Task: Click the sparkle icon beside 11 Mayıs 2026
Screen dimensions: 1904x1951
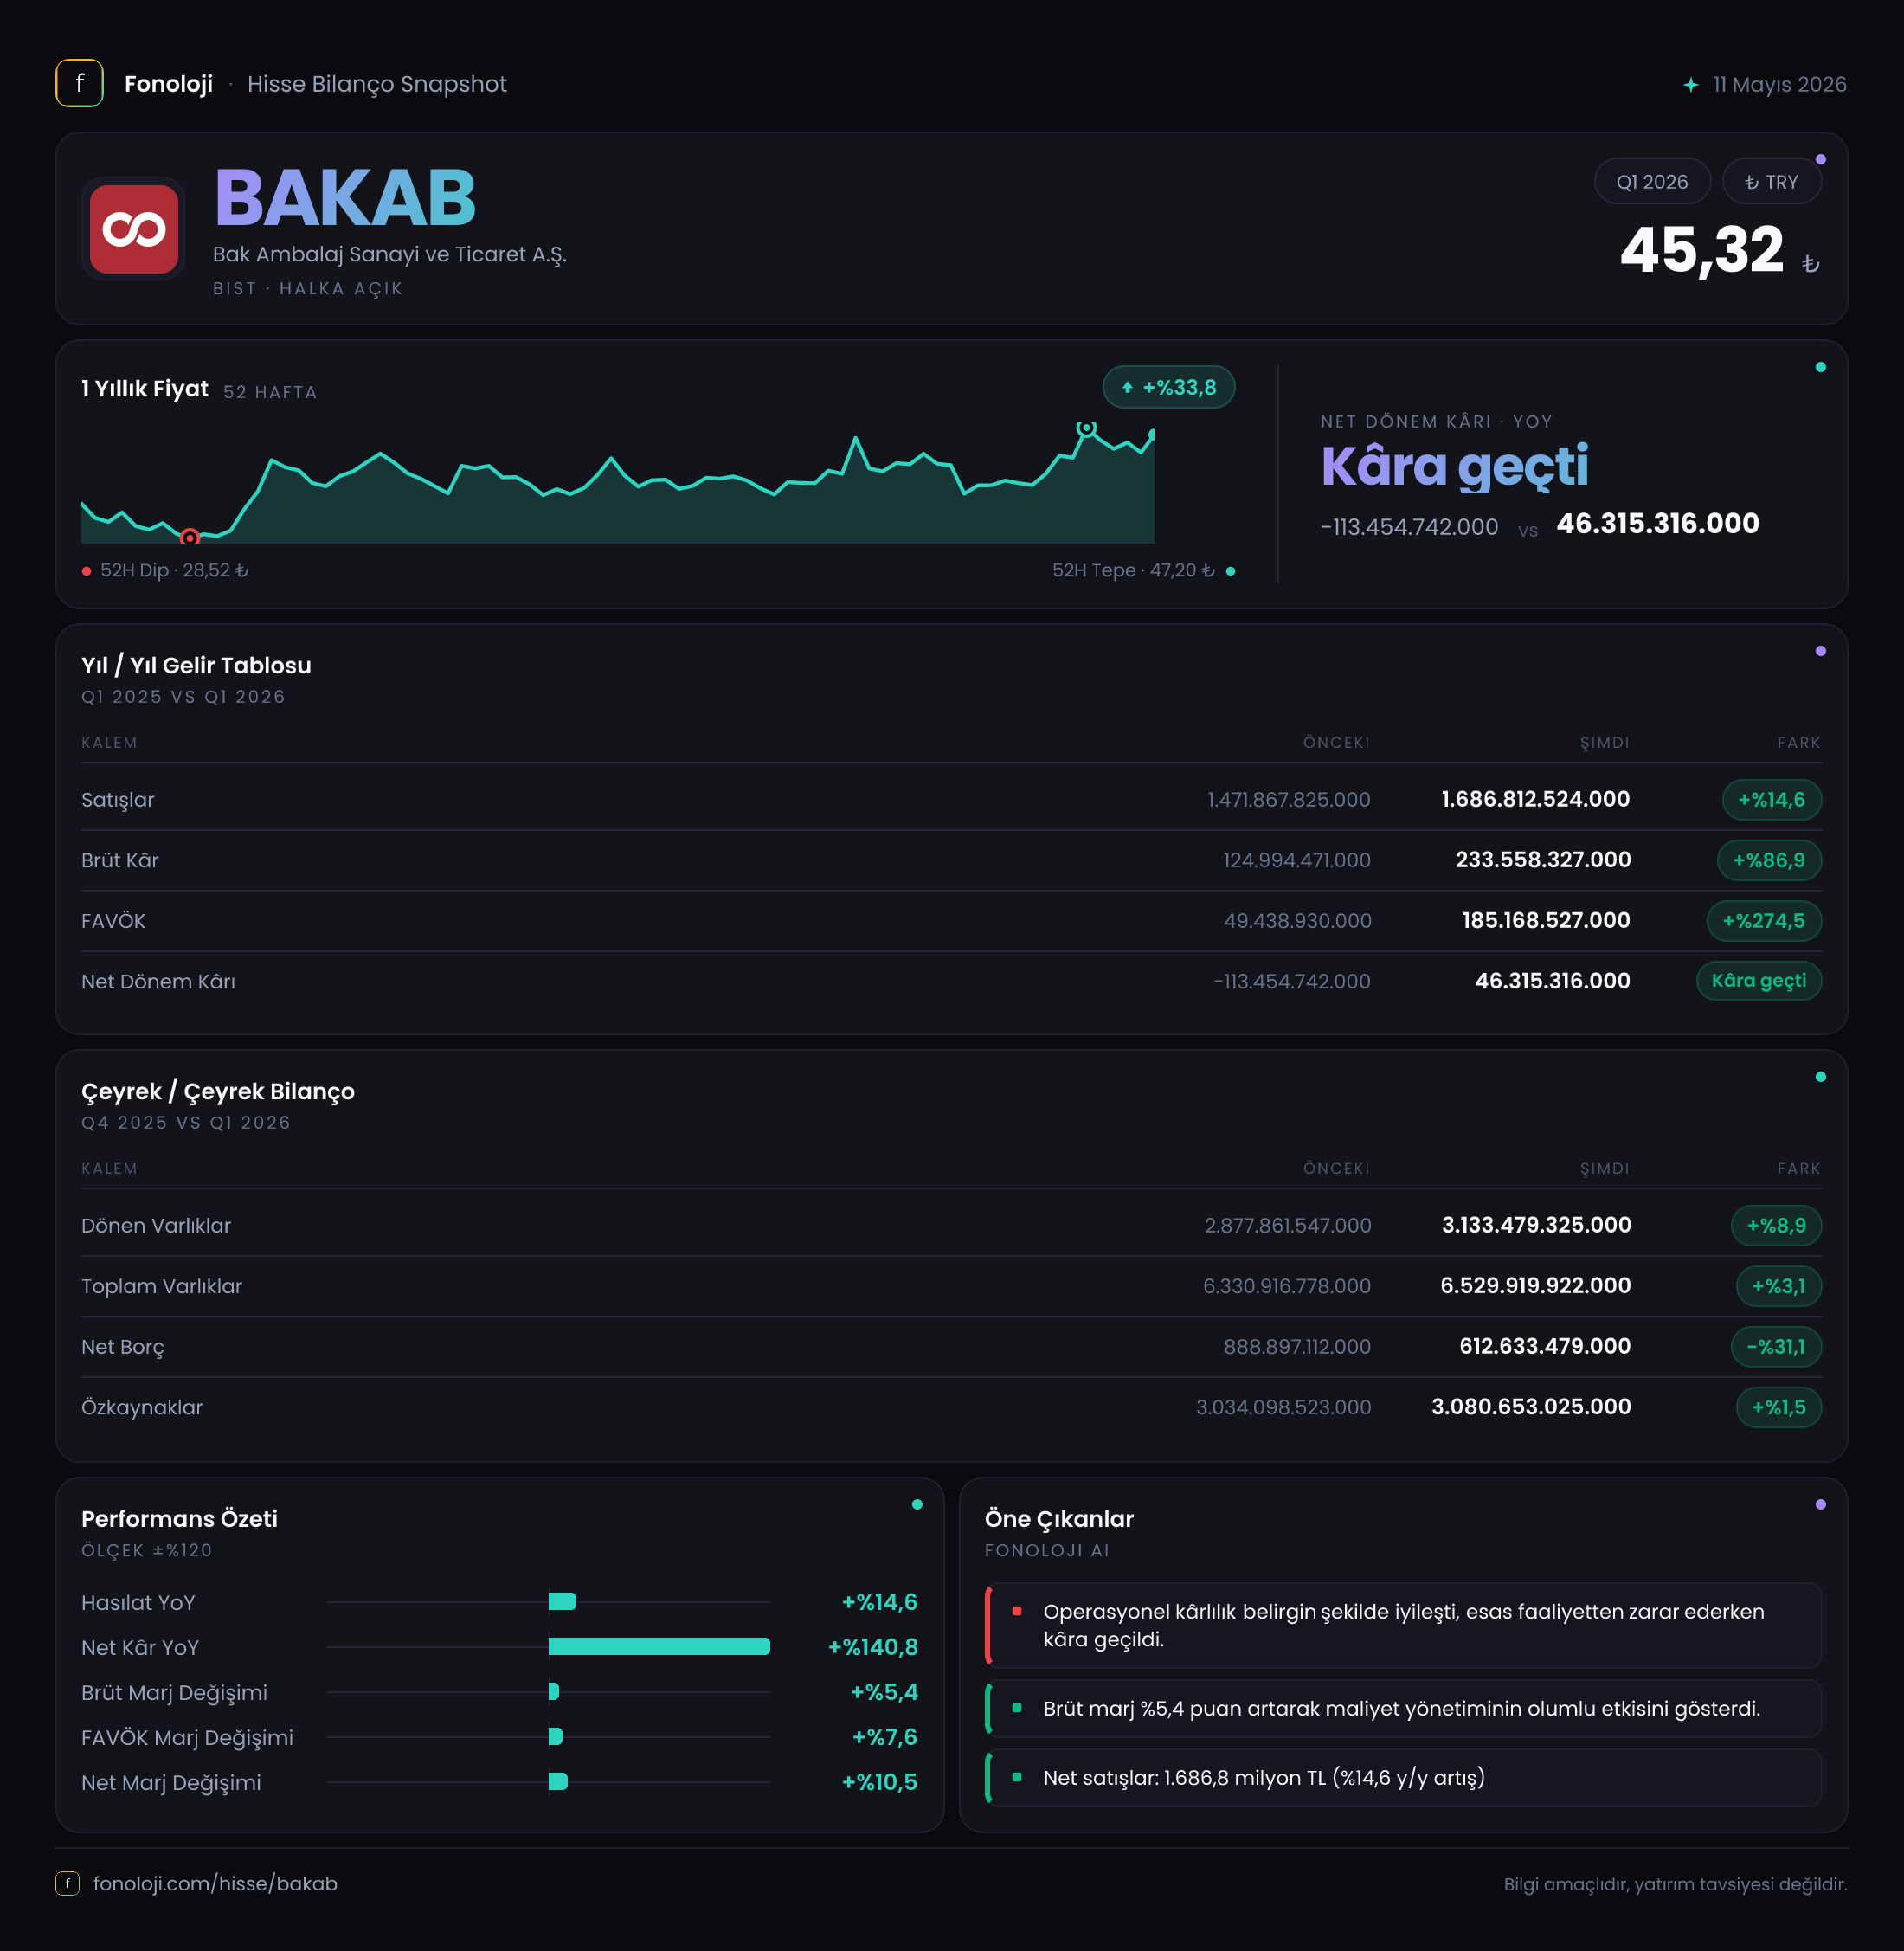Action: [1690, 85]
